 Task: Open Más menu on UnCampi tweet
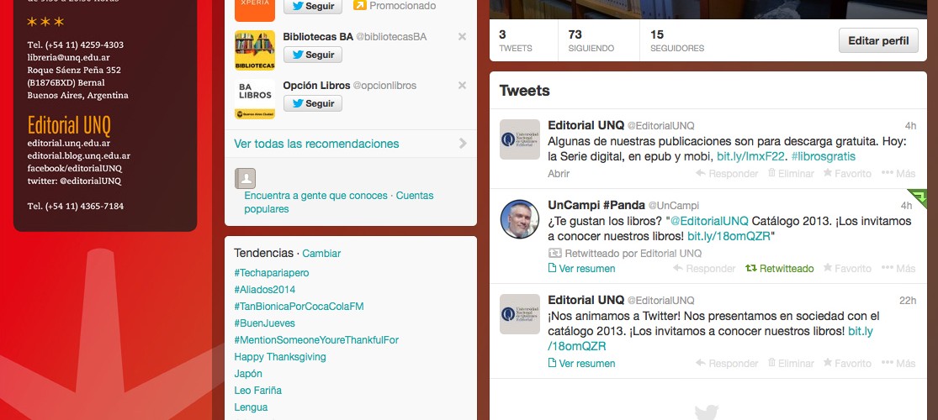click(898, 269)
